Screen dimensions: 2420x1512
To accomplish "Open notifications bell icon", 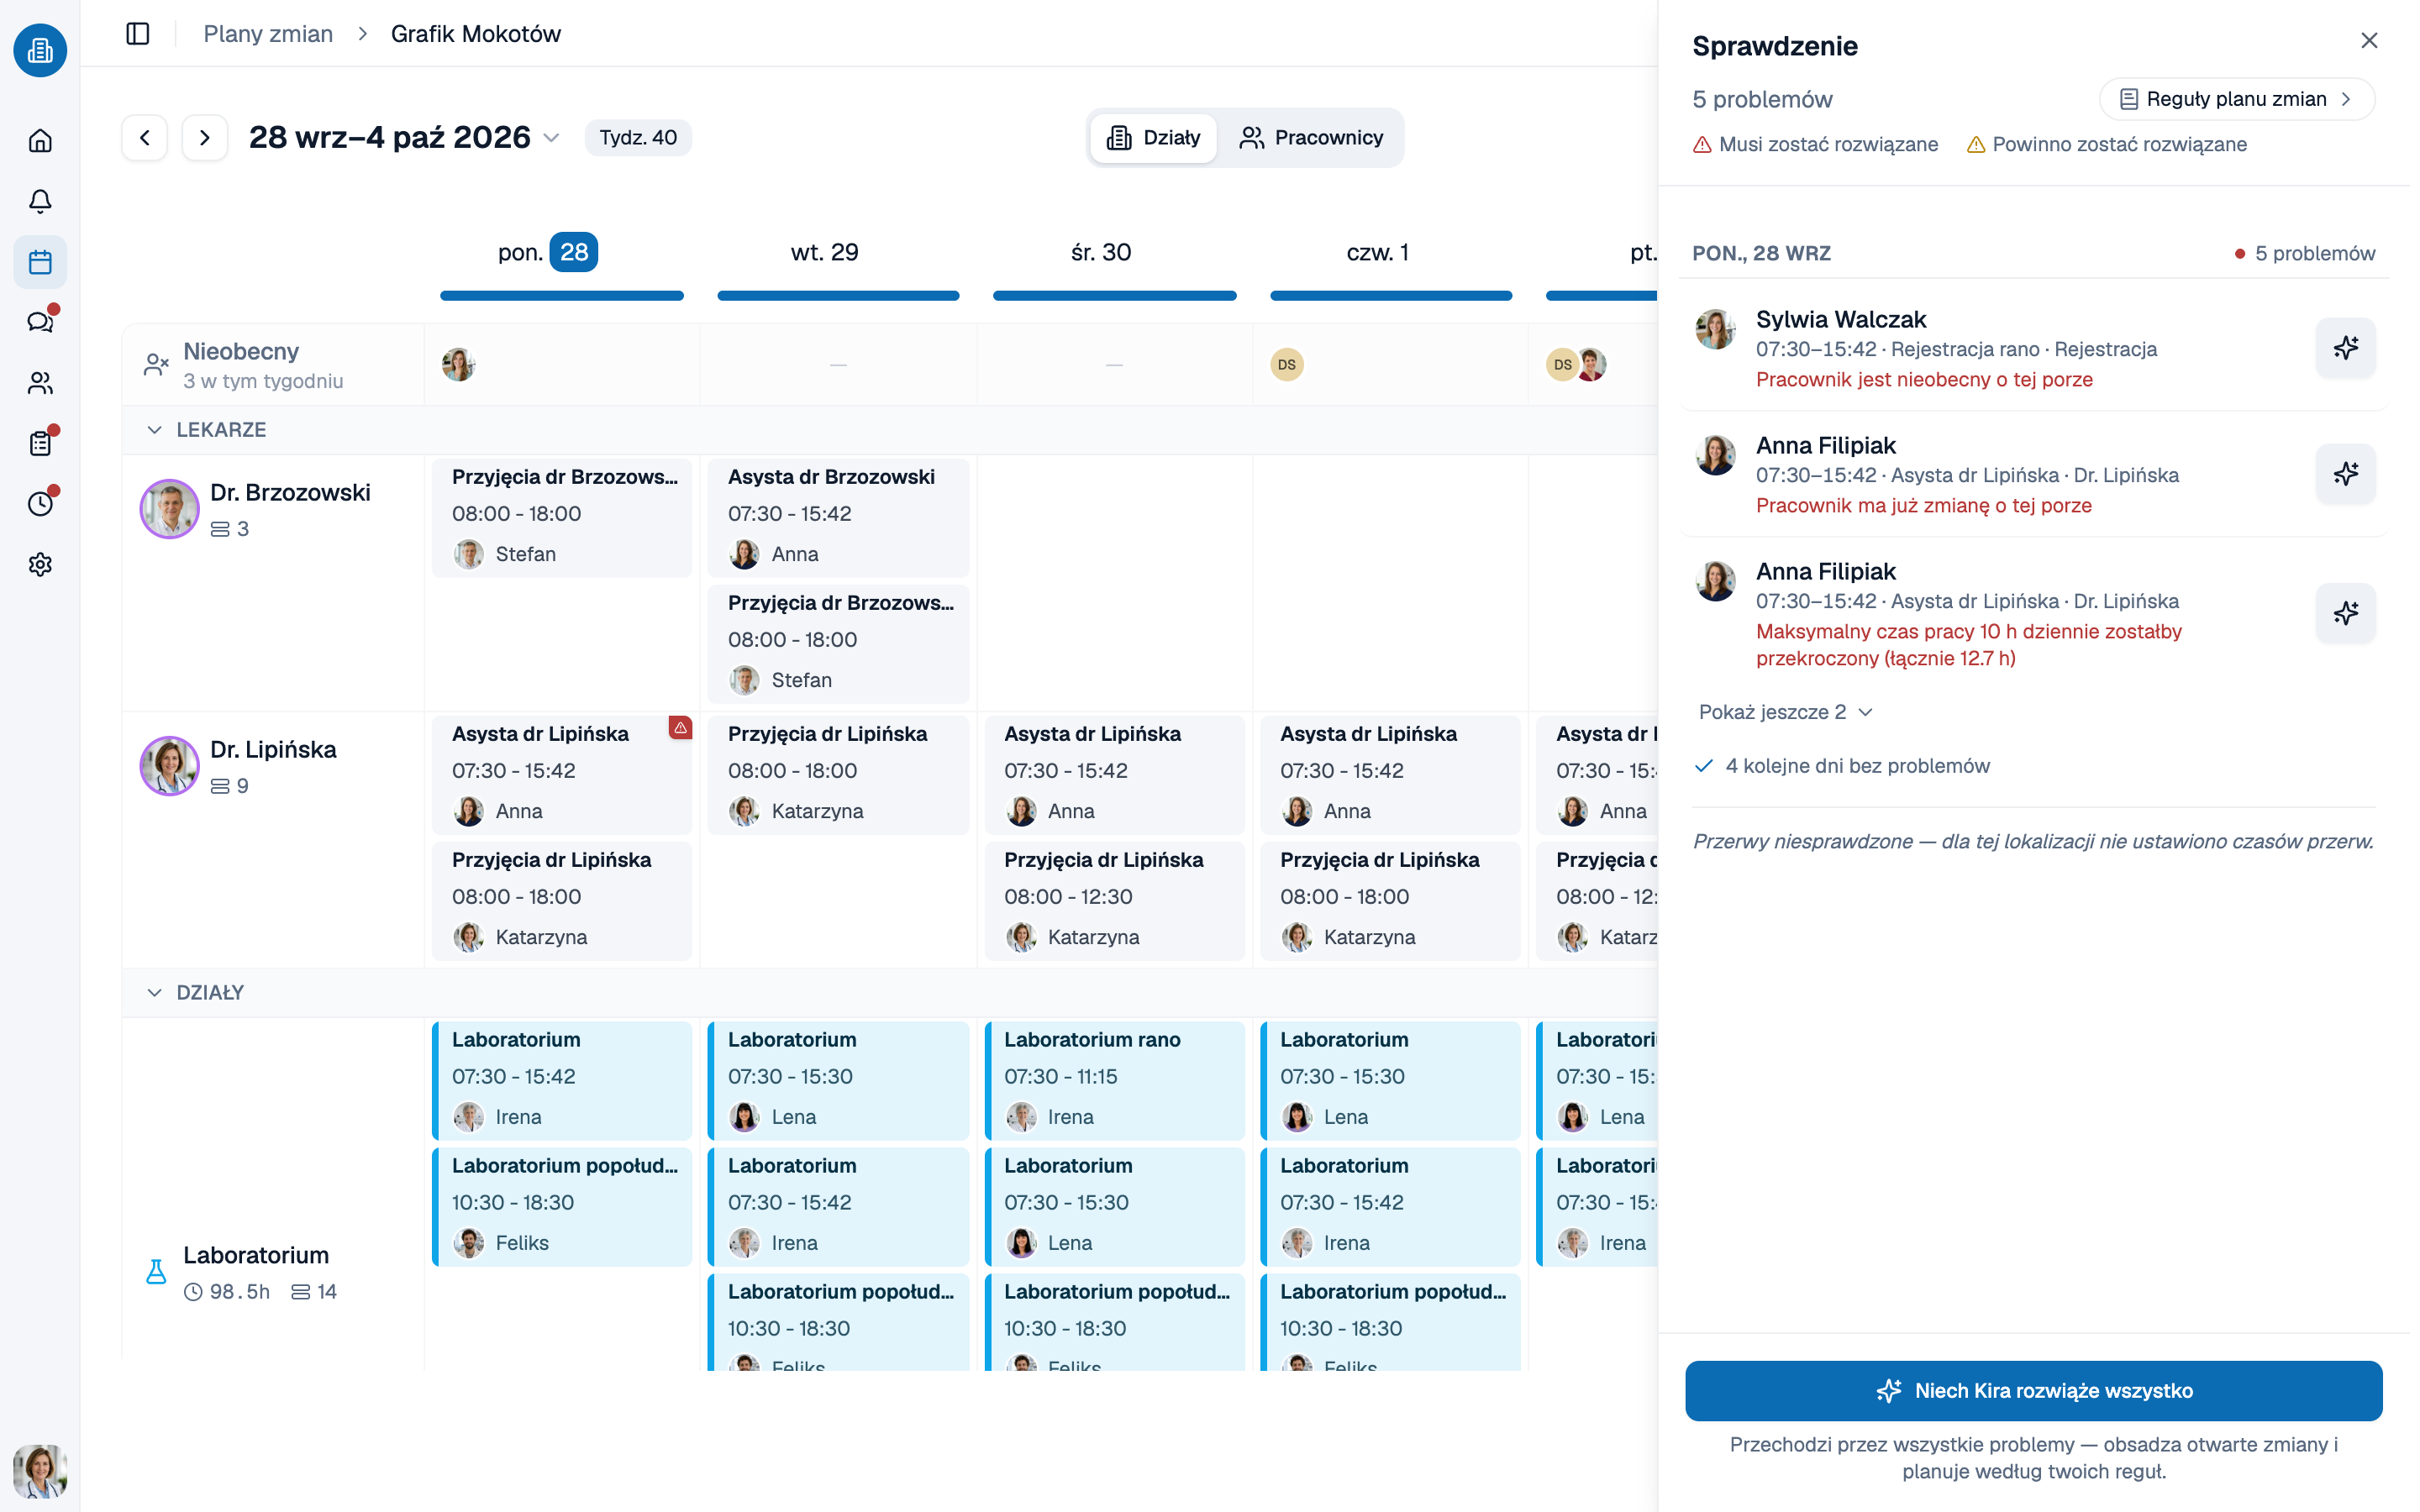I will click(x=40, y=201).
